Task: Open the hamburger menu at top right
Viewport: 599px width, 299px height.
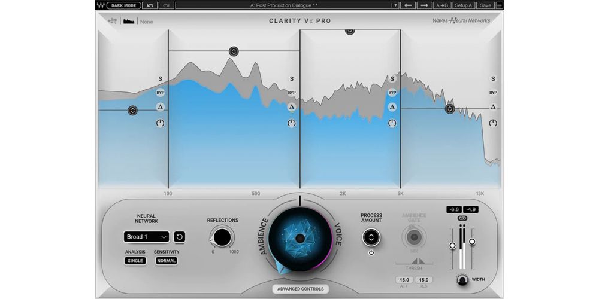Action: (x=499, y=5)
